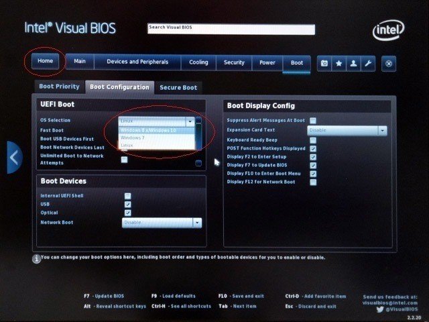Image resolution: width=429 pixels, height=322 pixels.
Task: Open the Main menu tab
Action: coord(80,61)
